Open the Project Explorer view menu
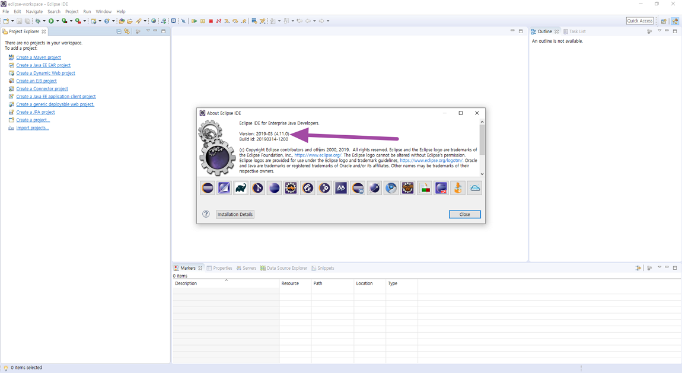This screenshot has width=682, height=373. [148, 31]
